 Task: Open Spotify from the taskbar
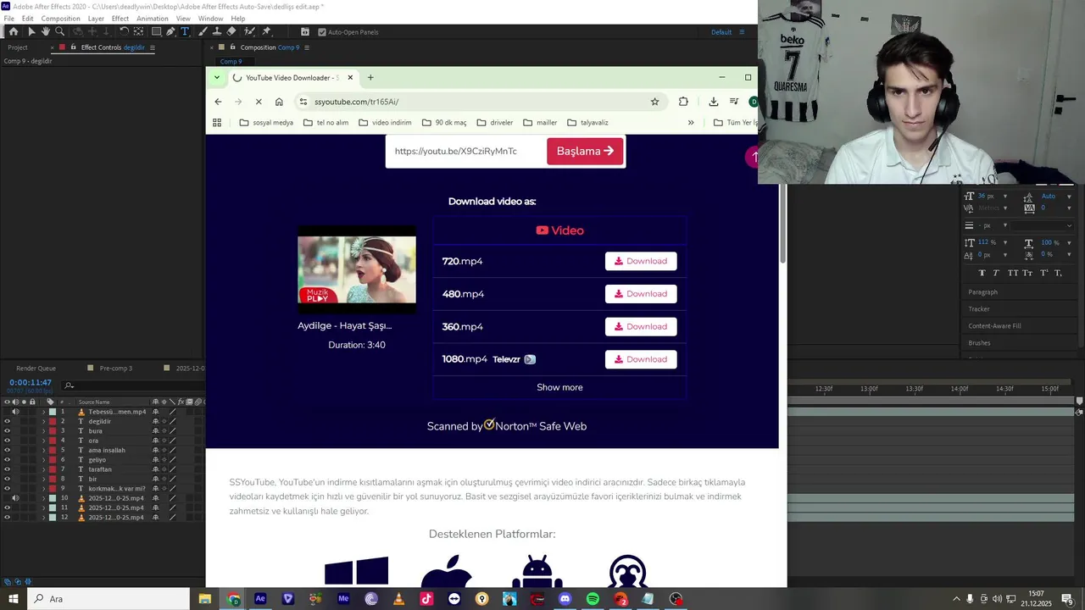point(593,599)
